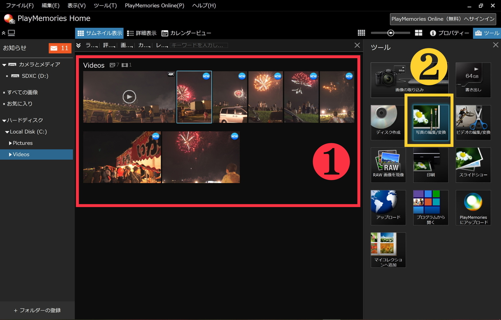Select the orange firework burst thumbnail
Screen dimensions: 501x320
coord(266,97)
